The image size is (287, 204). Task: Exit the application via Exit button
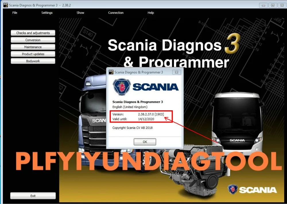click(33, 196)
